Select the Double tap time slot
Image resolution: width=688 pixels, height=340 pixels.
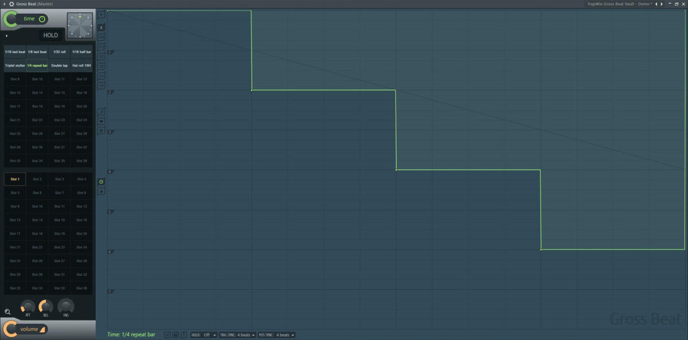pos(59,65)
